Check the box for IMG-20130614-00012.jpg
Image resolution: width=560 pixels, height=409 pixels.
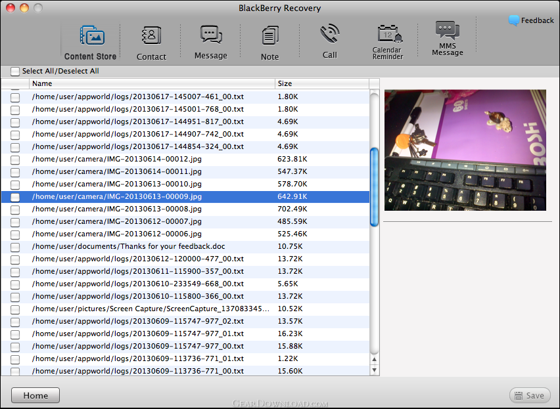pos(15,159)
